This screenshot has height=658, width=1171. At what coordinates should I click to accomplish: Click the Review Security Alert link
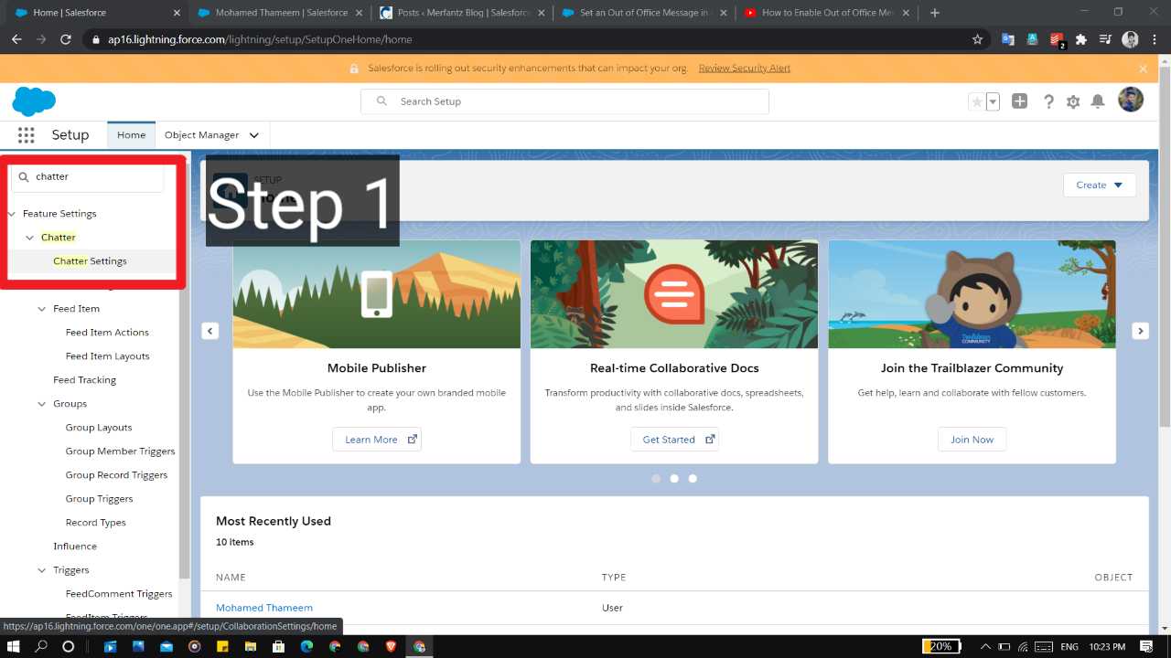pyautogui.click(x=744, y=69)
